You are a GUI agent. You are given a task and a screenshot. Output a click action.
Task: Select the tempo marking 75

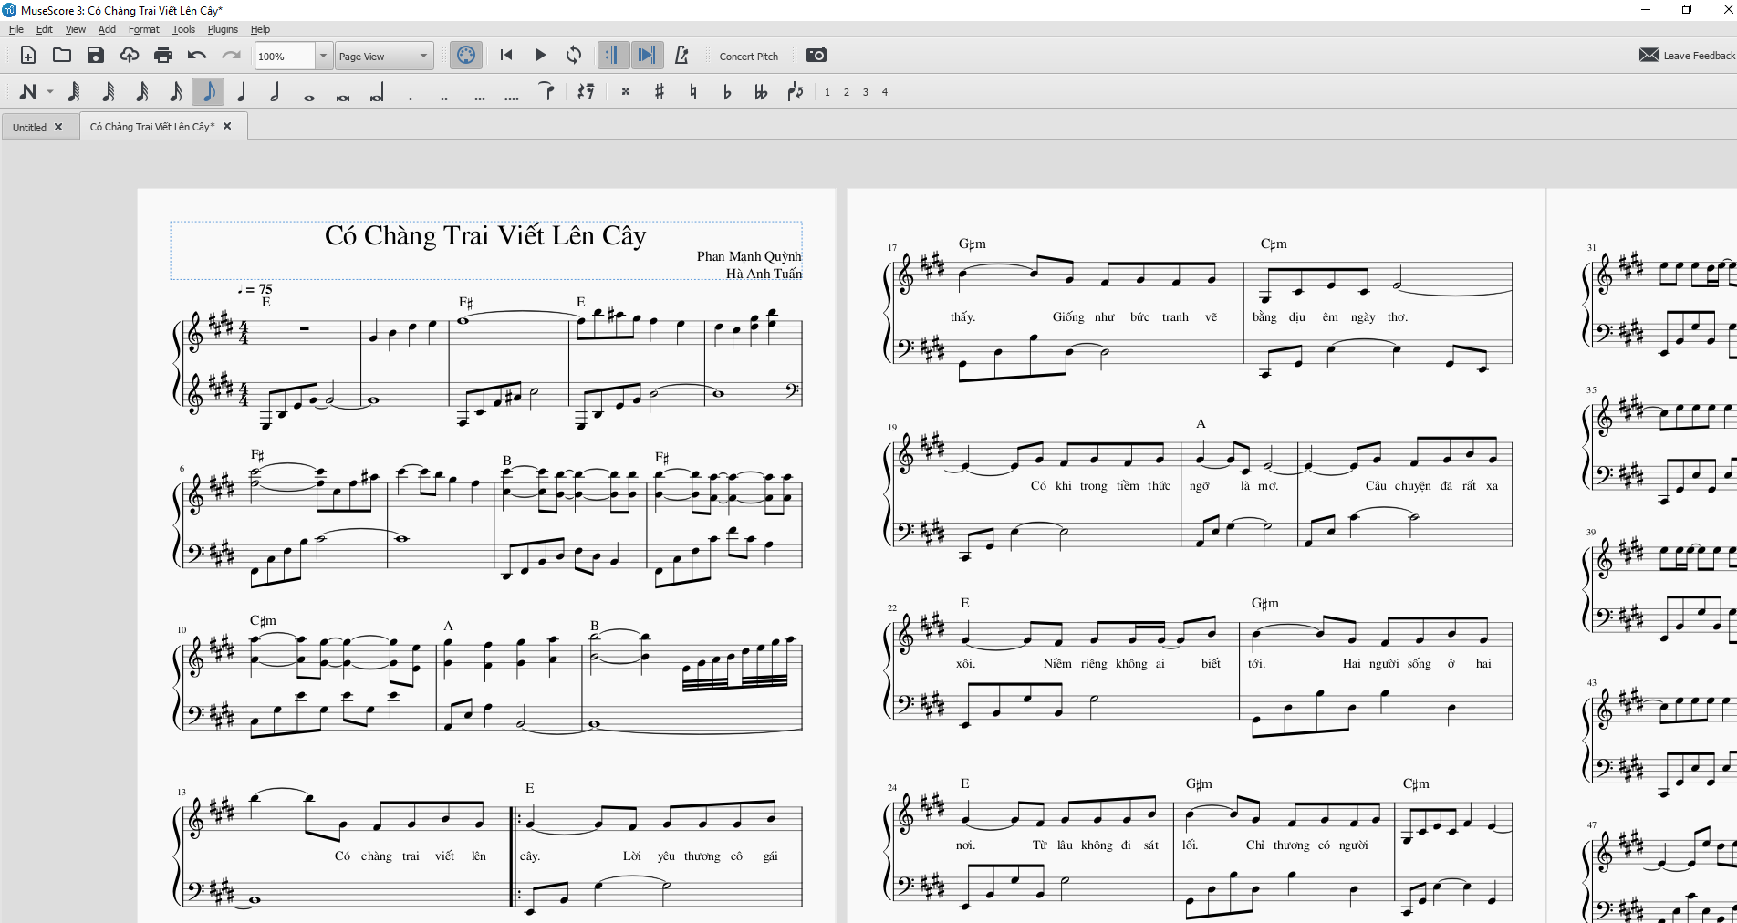point(255,289)
